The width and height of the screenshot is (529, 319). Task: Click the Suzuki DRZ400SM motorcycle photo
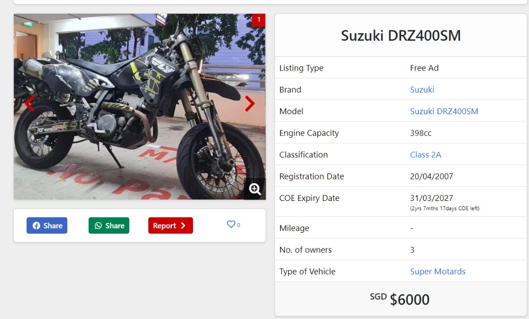point(140,107)
